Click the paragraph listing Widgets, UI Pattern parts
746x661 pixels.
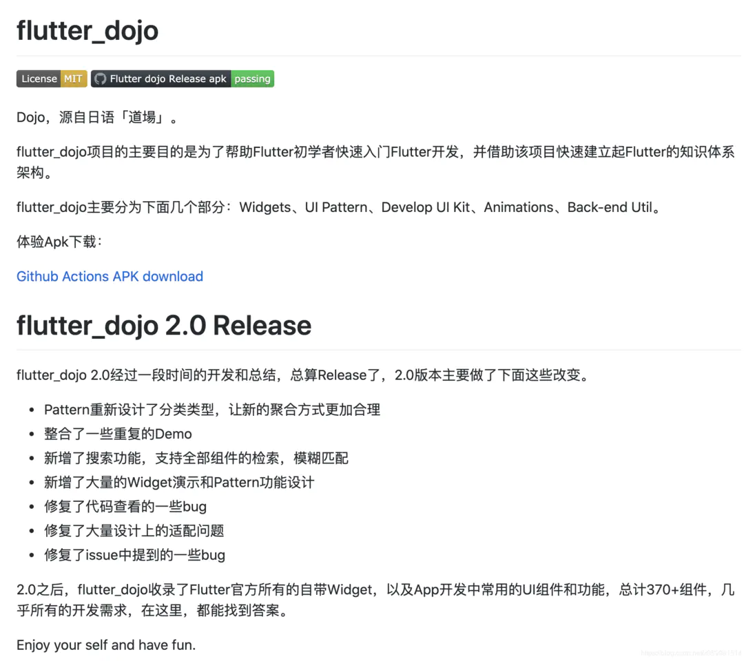pos(339,207)
